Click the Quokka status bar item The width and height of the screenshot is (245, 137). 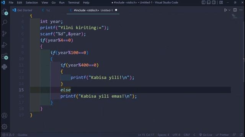[23, 135]
